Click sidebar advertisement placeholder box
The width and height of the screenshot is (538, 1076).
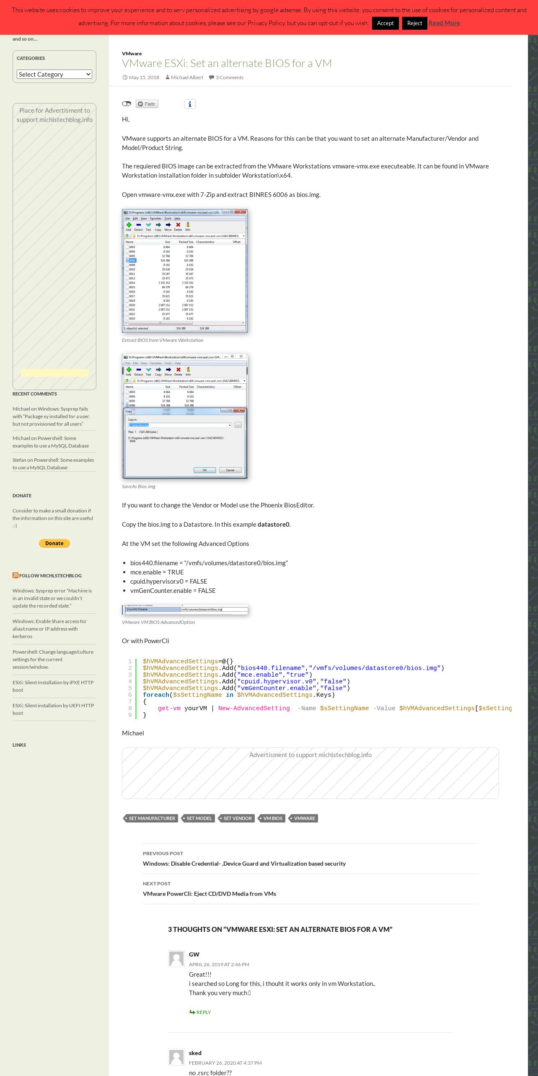[x=54, y=246]
